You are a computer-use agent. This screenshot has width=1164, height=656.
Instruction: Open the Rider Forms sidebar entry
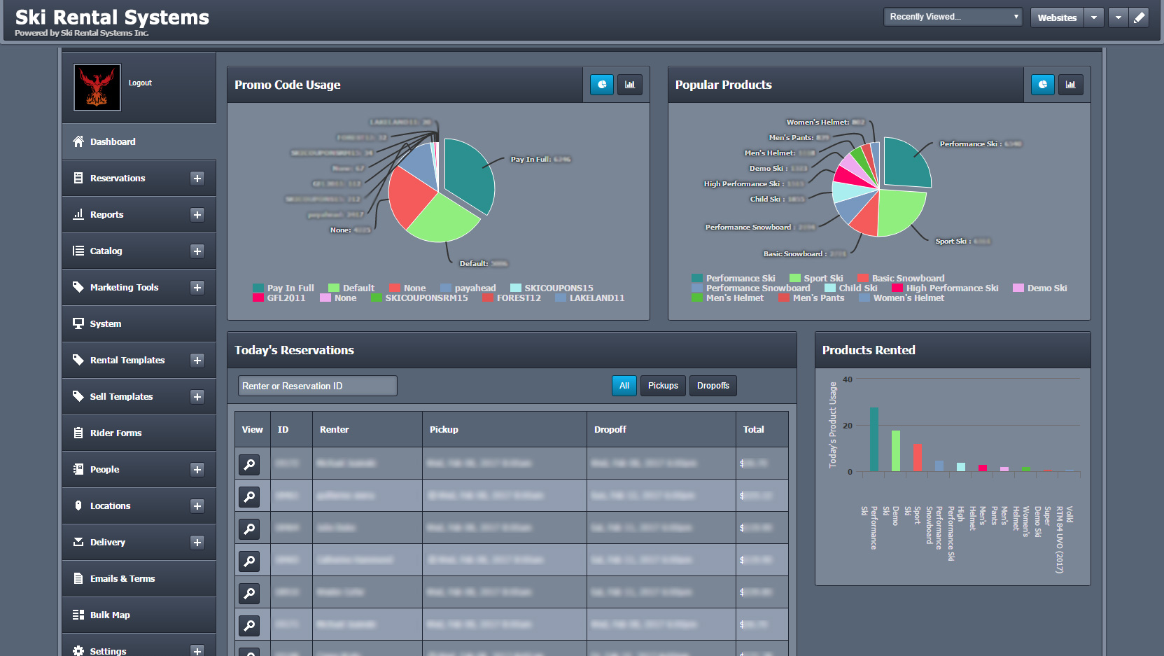point(115,433)
